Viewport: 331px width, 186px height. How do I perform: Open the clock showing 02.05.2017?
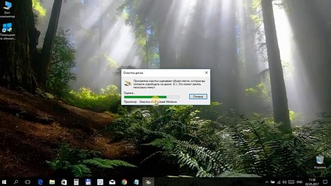(x=312, y=182)
